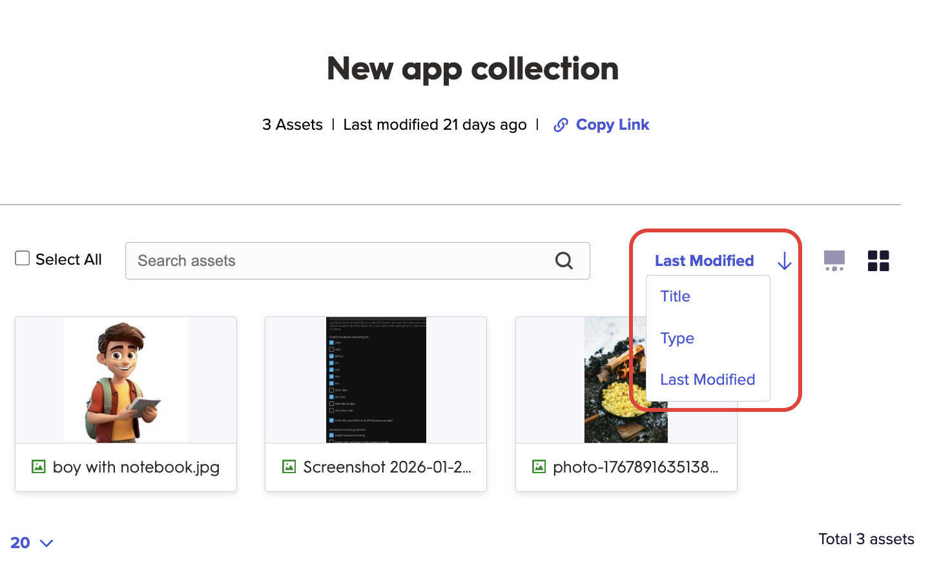
Task: Open boy with notebook.jpg file name
Action: [x=136, y=467]
